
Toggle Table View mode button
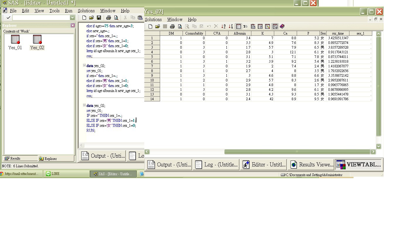[239, 26]
